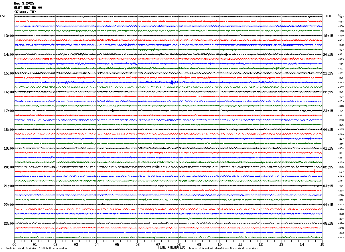Image resolution: width=345 pixels, height=252 pixels.
Task: Select the 13:00 CST time label
Action: tap(9, 36)
